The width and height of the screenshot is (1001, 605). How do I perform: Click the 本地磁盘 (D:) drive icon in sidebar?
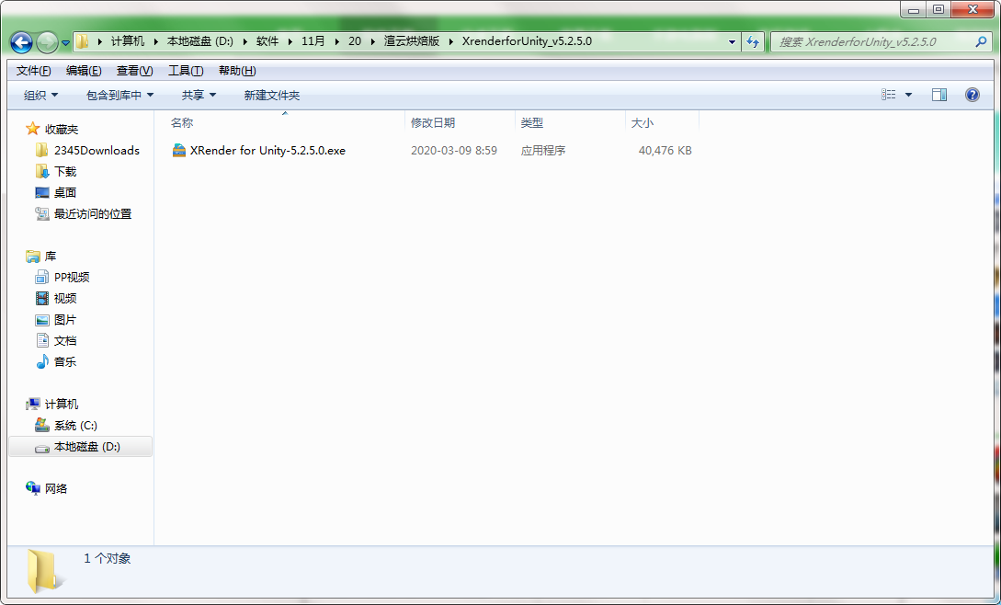click(42, 447)
